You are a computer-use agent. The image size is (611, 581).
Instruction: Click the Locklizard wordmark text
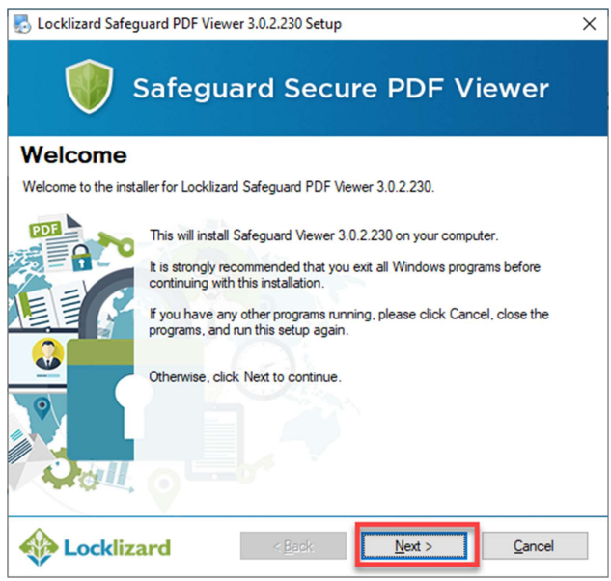(117, 547)
